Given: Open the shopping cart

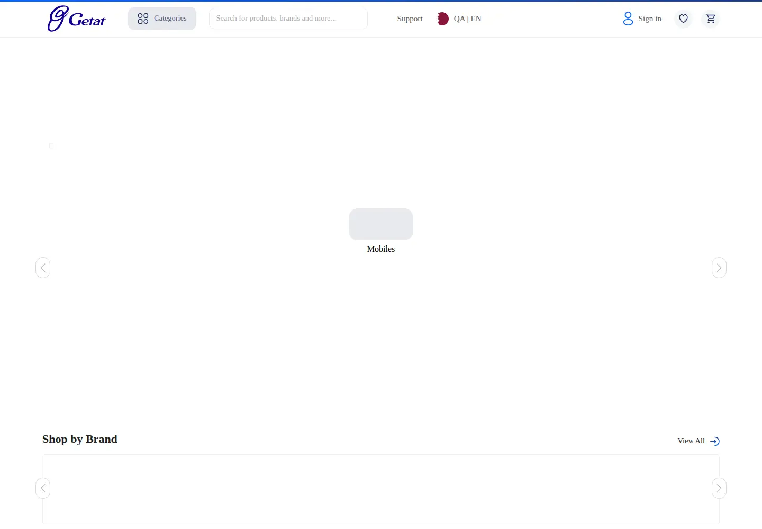Looking at the screenshot, I should pos(711,19).
